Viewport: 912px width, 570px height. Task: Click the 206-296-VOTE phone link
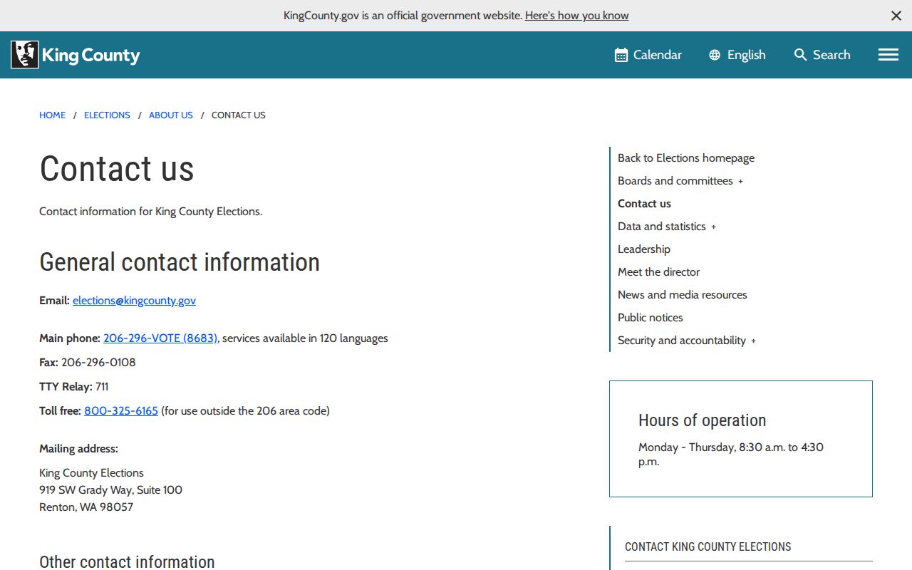pos(160,338)
